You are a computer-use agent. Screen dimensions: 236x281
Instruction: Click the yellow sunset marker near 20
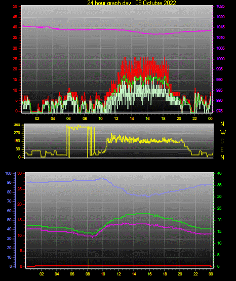(177, 263)
